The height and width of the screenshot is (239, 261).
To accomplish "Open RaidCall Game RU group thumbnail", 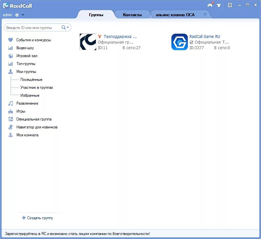I will coord(179,42).
